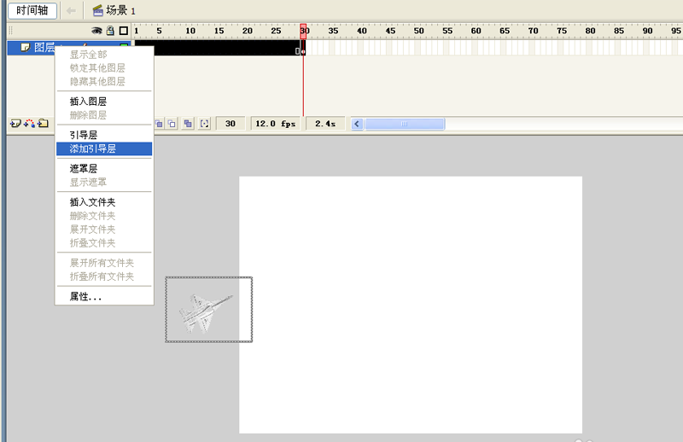Click the timeline horizontal scrollbar thumb

404,124
